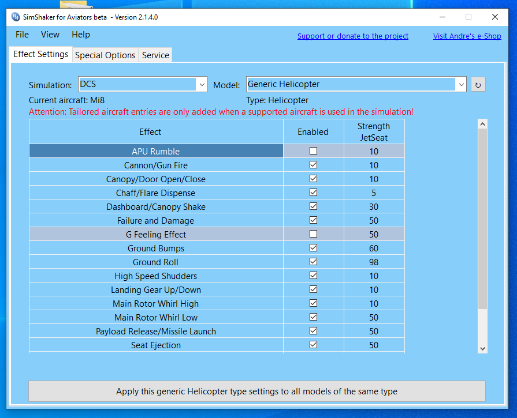The height and width of the screenshot is (418, 517).
Task: Select the Main Rotor Whirl Low name
Action: tap(156, 317)
